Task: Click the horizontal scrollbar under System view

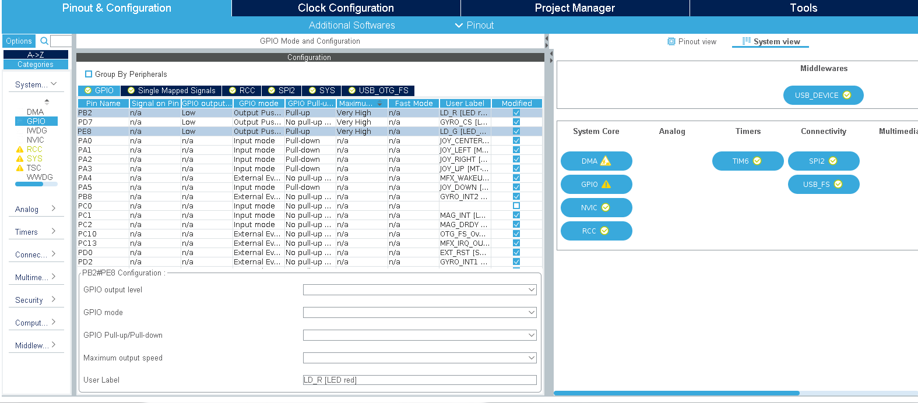Action: (676, 393)
